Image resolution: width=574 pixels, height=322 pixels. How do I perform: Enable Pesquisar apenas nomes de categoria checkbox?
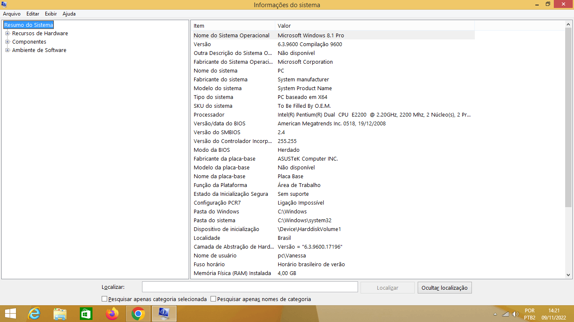click(213, 299)
